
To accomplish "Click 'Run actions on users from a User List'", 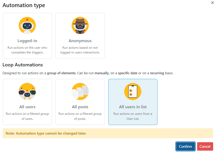I will pos(133,116).
